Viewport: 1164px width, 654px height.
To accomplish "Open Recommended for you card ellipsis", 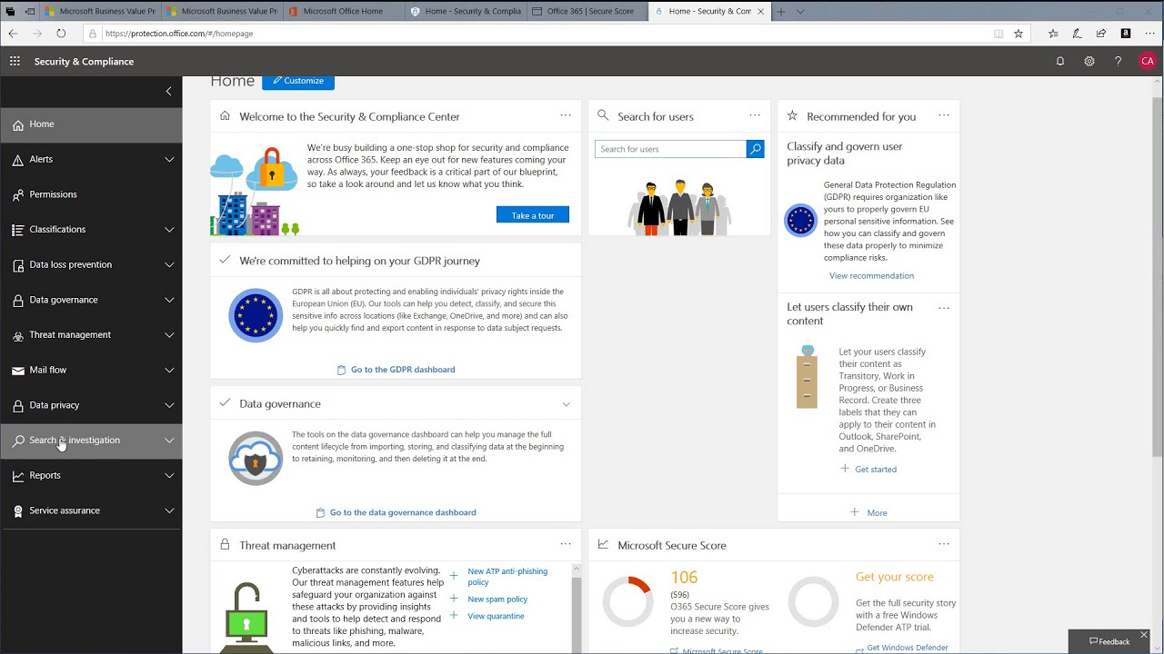I will (x=944, y=115).
